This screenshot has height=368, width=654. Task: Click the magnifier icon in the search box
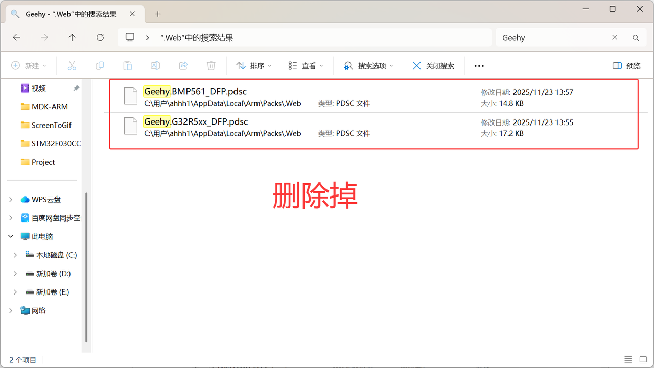(636, 38)
